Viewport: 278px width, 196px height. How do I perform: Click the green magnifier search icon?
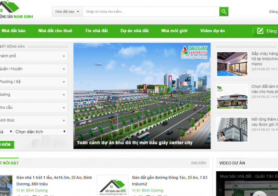tap(224, 12)
